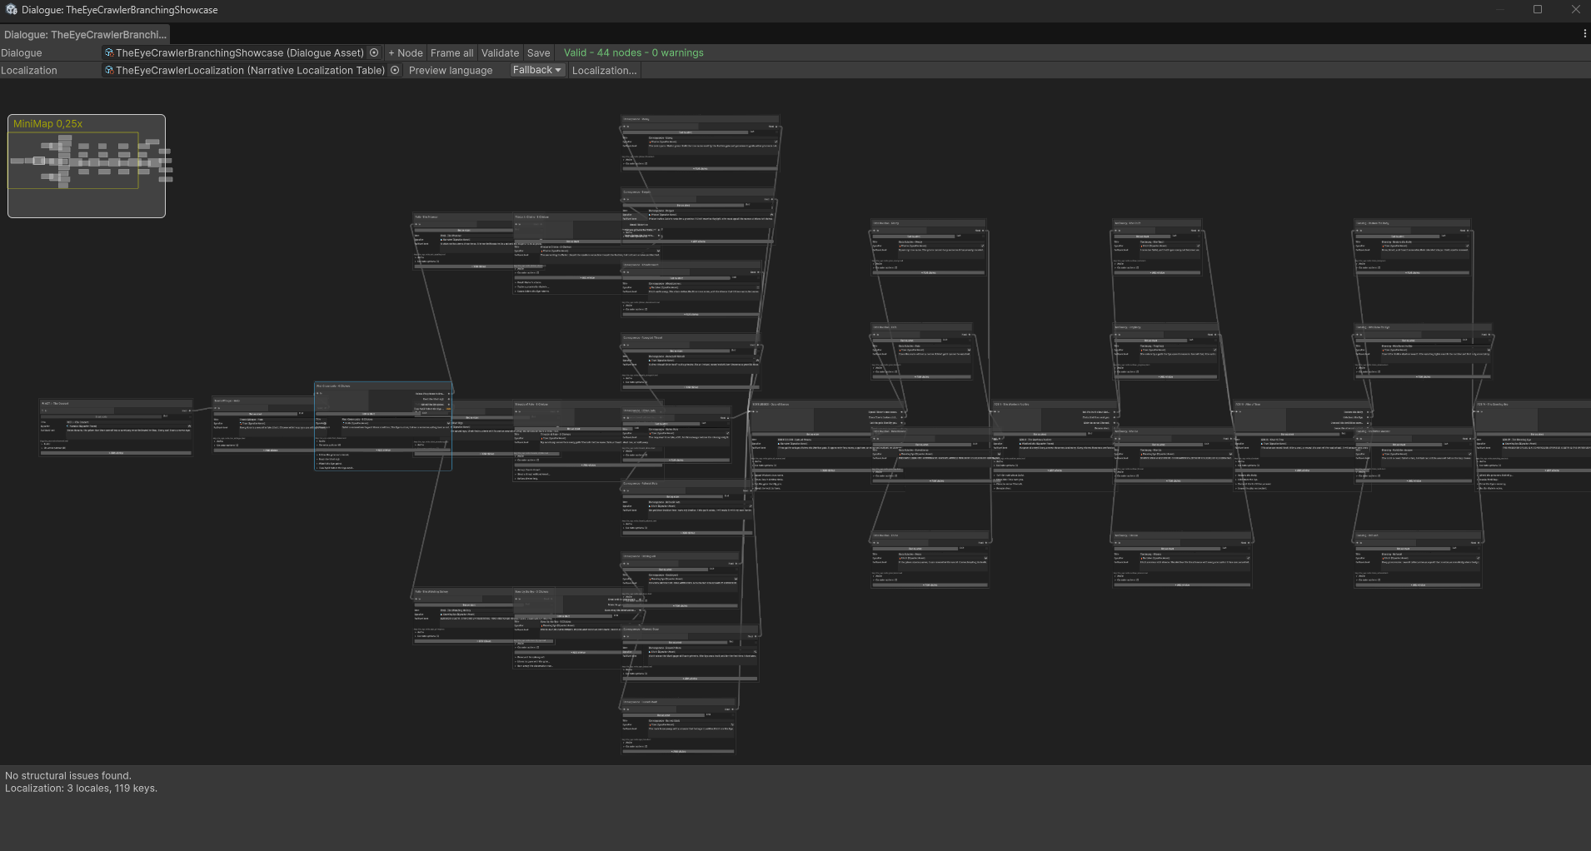Open the Localization... settings button
This screenshot has width=1591, height=851.
[x=604, y=71]
